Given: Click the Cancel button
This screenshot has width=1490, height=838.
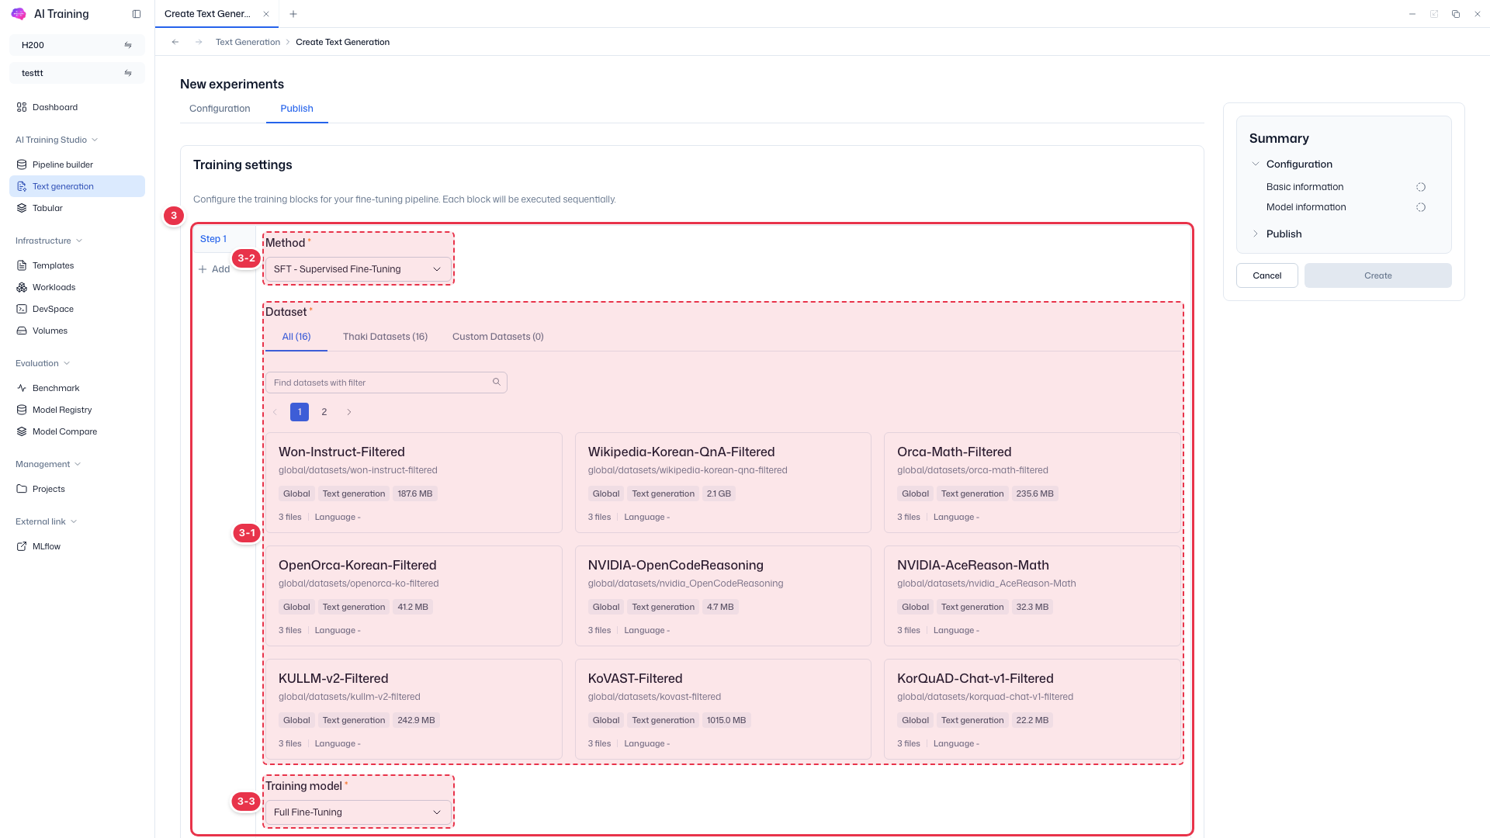Looking at the screenshot, I should click(x=1267, y=275).
